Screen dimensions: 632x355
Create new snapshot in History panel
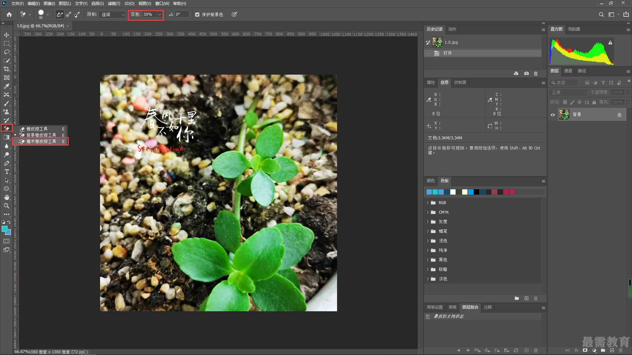[x=526, y=74]
